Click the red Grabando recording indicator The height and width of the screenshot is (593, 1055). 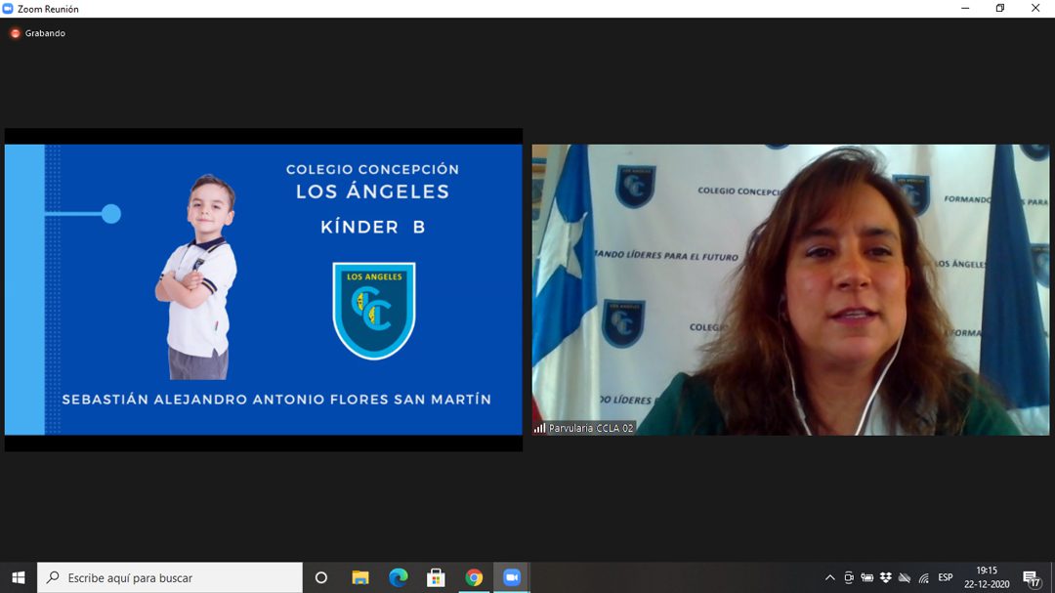point(16,33)
